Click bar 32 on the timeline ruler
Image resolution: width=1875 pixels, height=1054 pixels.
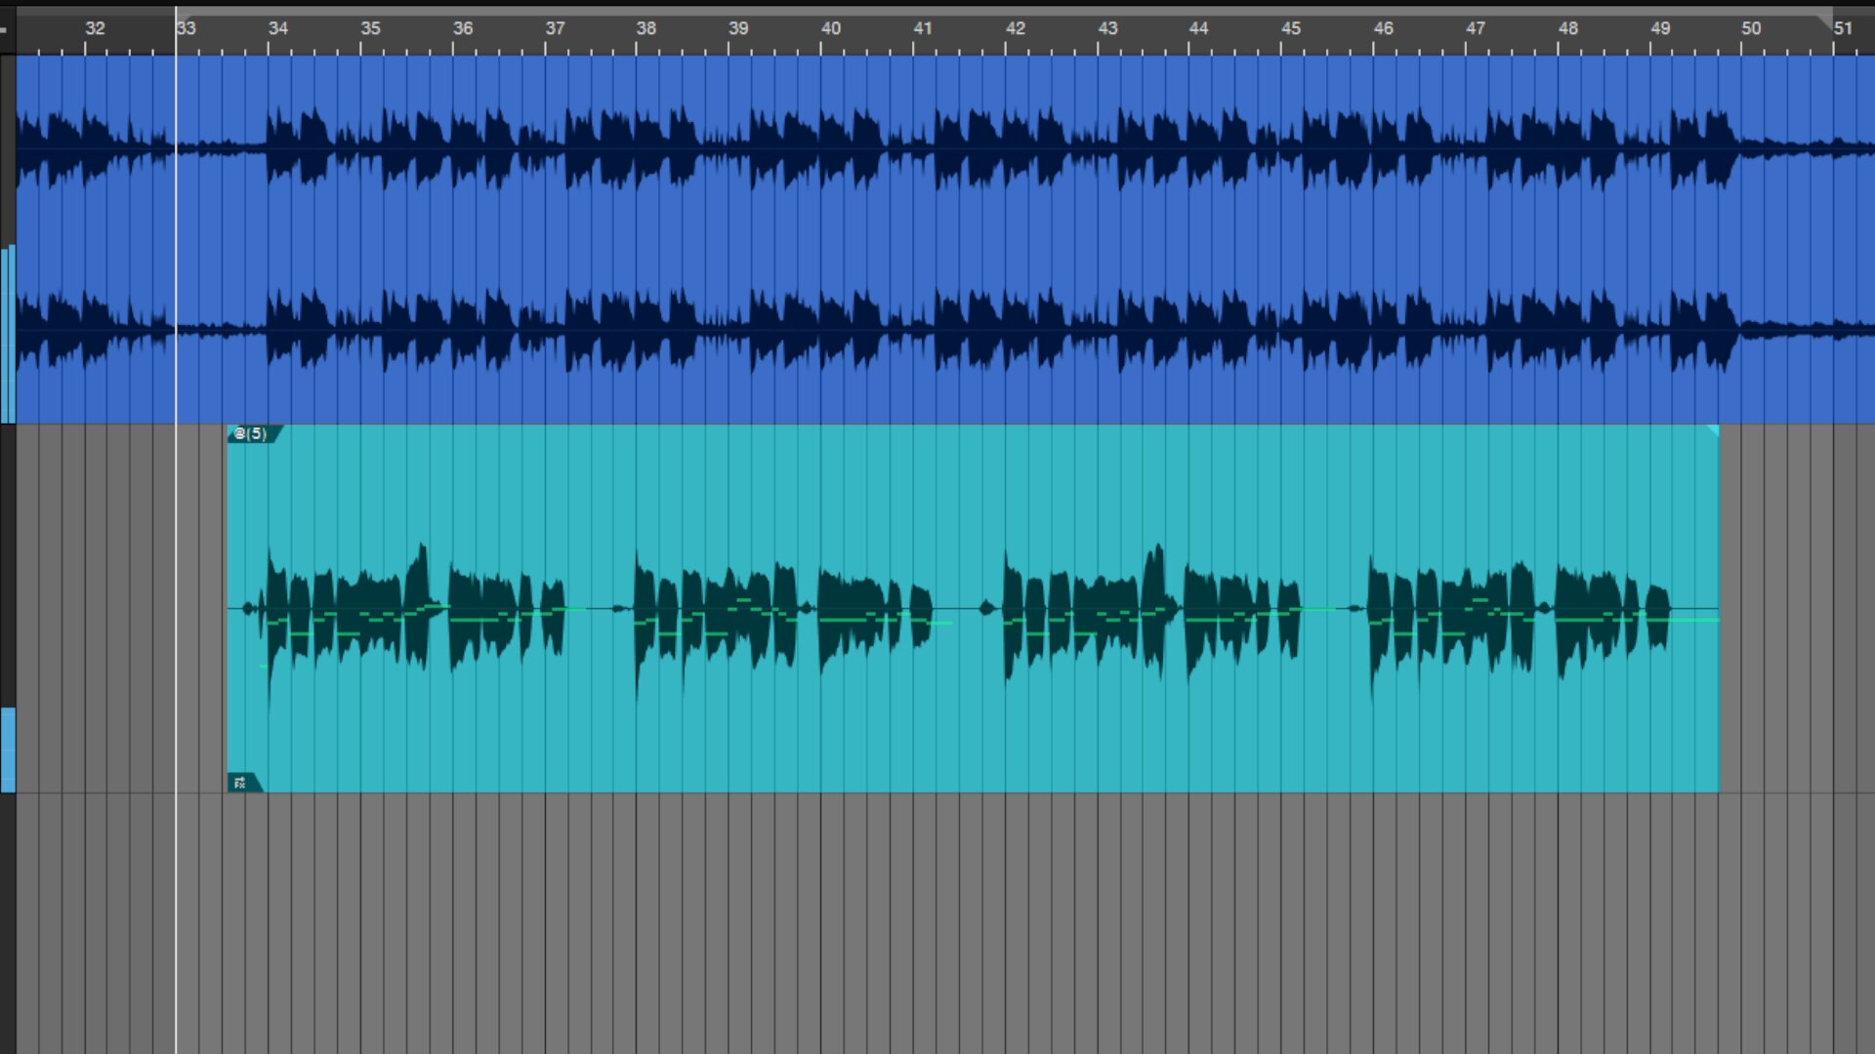[x=94, y=29]
